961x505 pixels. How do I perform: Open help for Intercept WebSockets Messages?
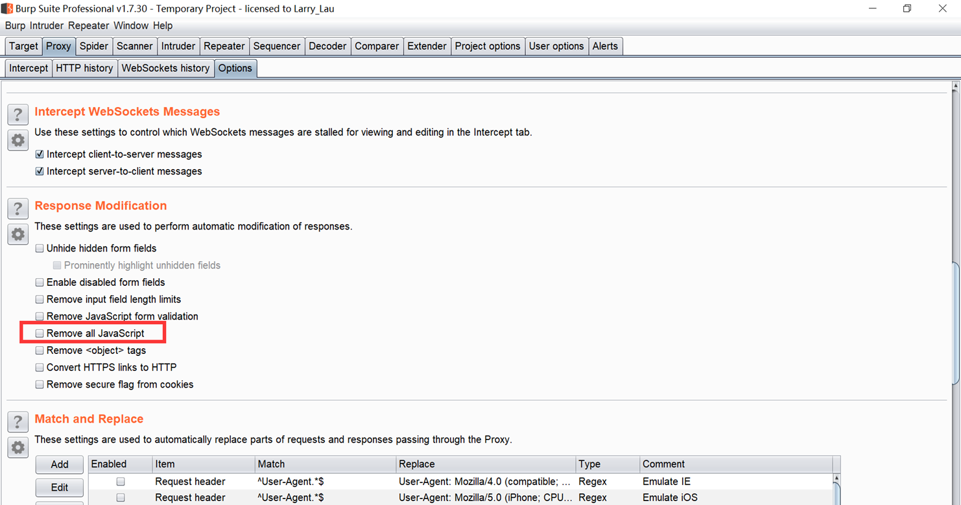click(x=18, y=115)
